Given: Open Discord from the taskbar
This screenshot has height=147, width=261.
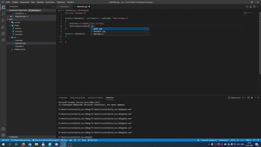Looking at the screenshot, I should pos(56,144).
